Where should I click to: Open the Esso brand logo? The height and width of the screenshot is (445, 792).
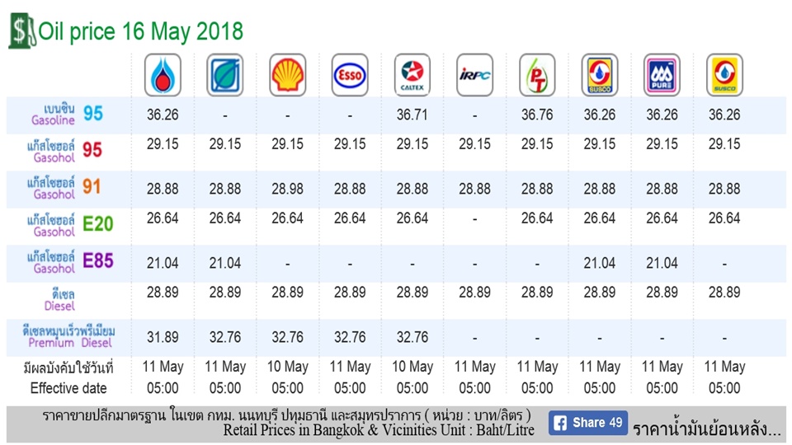pyautogui.click(x=350, y=75)
